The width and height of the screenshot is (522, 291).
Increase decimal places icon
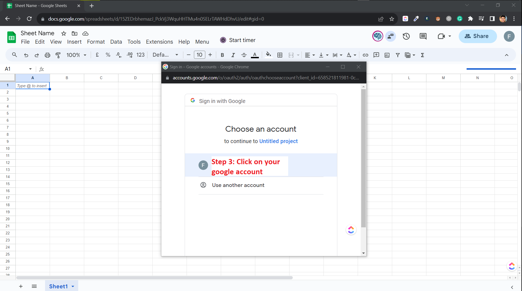[x=130, y=55]
